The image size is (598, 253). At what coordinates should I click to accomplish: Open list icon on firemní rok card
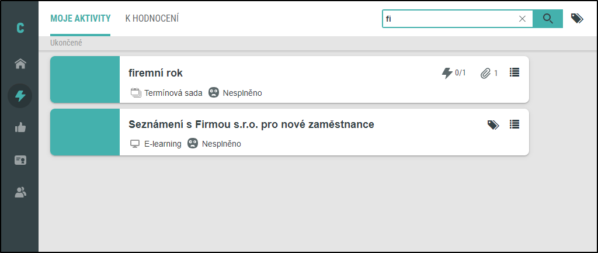coord(514,72)
